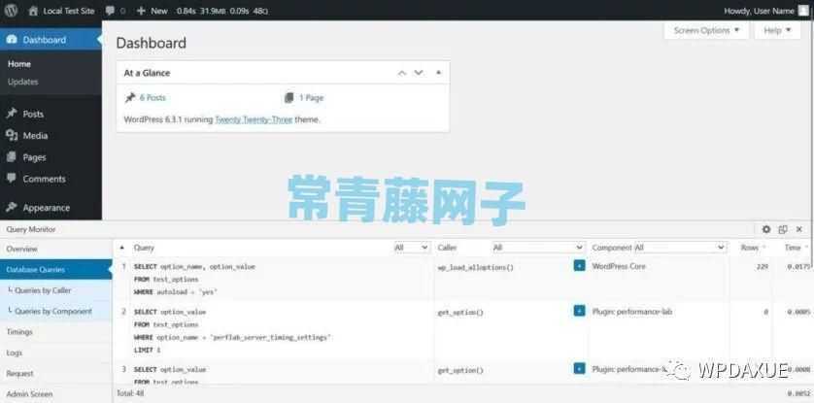Select Database Queries tab

tap(56, 270)
